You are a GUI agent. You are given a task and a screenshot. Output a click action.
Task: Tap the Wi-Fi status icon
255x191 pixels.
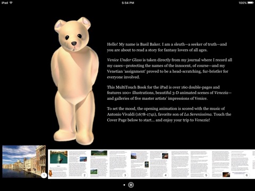pyautogui.click(x=11, y=3)
